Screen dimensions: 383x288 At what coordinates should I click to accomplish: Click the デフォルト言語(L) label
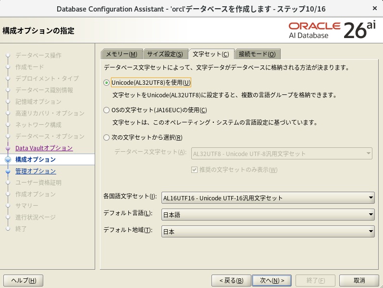pos(128,213)
